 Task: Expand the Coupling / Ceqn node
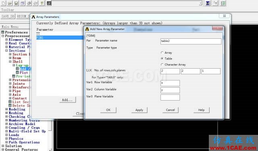pyautogui.click(x=6, y=128)
